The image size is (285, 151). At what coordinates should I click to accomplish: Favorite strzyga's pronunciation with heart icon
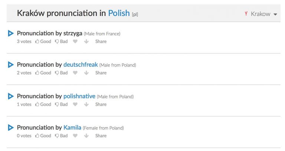pos(75,42)
